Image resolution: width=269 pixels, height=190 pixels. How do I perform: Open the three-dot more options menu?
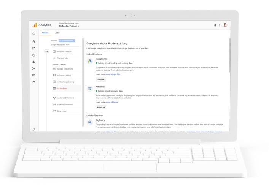coord(220,25)
